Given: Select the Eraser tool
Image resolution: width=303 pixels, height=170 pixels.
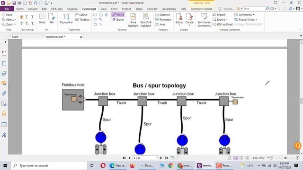Looking at the screenshot, I should (118, 19).
